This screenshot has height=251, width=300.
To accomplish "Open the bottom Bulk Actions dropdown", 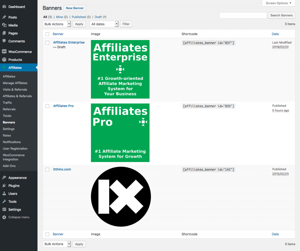I will 57,244.
